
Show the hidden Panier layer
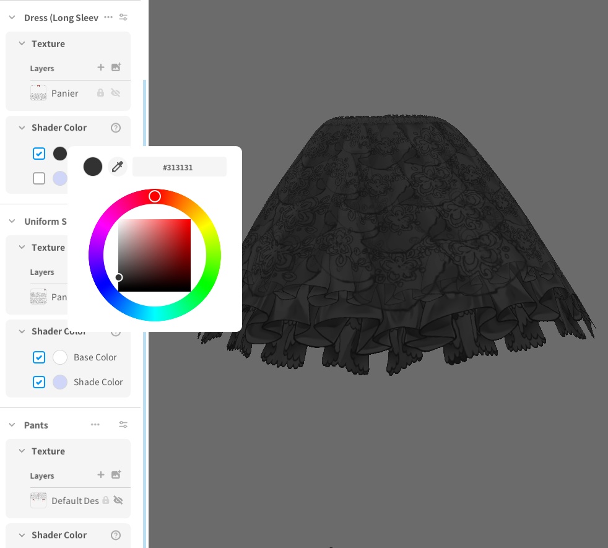[x=116, y=92]
